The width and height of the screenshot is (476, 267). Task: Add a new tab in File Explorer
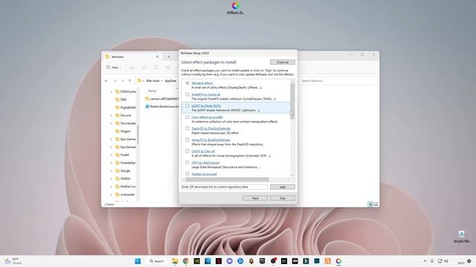click(x=169, y=56)
